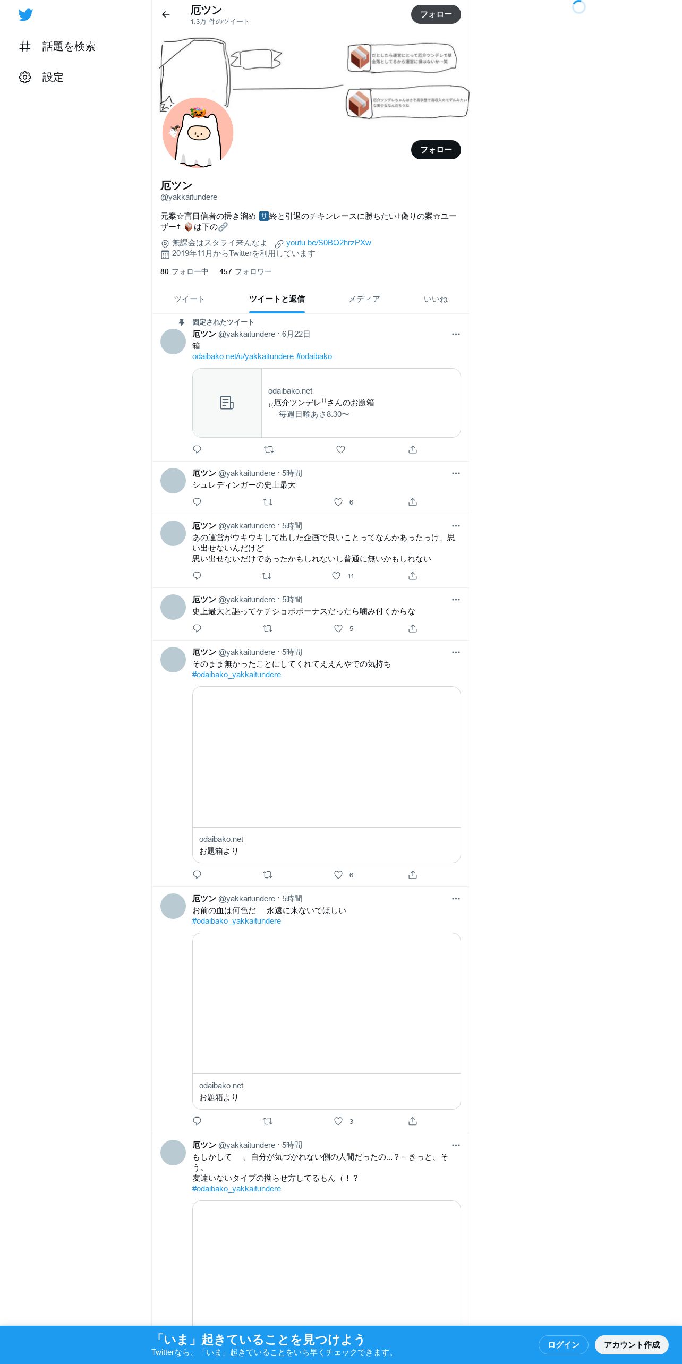View the 457 フォロワー list
Viewport: 682px width, 1364px height.
[x=245, y=271]
